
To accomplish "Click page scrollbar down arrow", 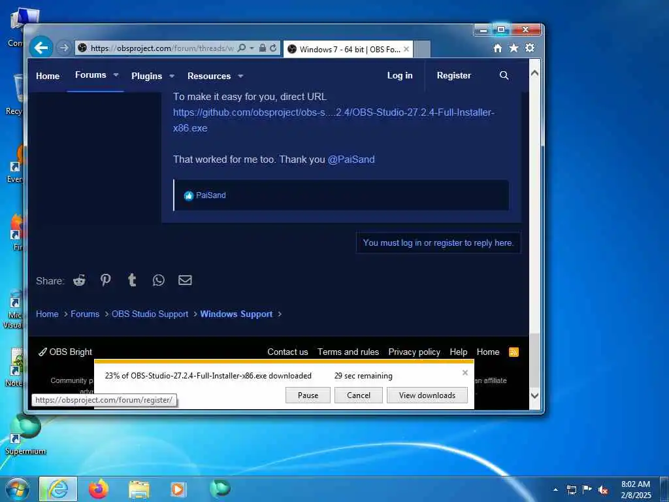I will click(534, 395).
